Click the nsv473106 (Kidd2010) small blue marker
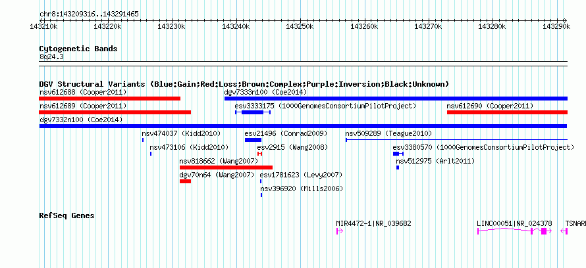586x268 pixels. [x=151, y=154]
